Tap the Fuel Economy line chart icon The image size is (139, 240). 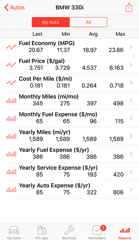pos(11,47)
